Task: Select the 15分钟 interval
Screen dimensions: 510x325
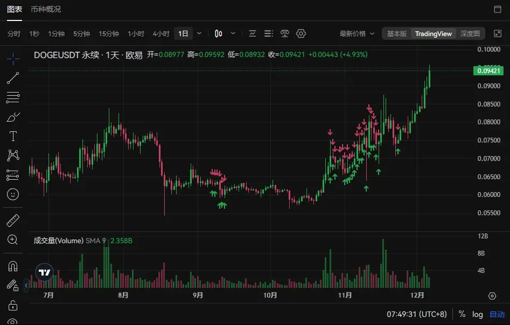Action: click(109, 33)
